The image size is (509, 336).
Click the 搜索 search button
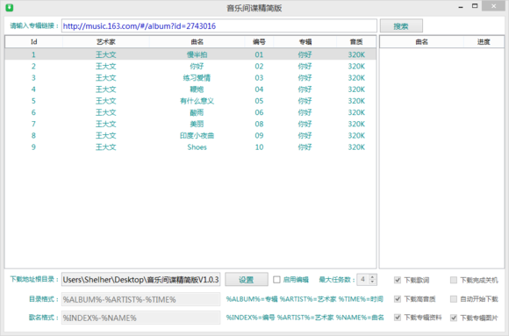[401, 26]
